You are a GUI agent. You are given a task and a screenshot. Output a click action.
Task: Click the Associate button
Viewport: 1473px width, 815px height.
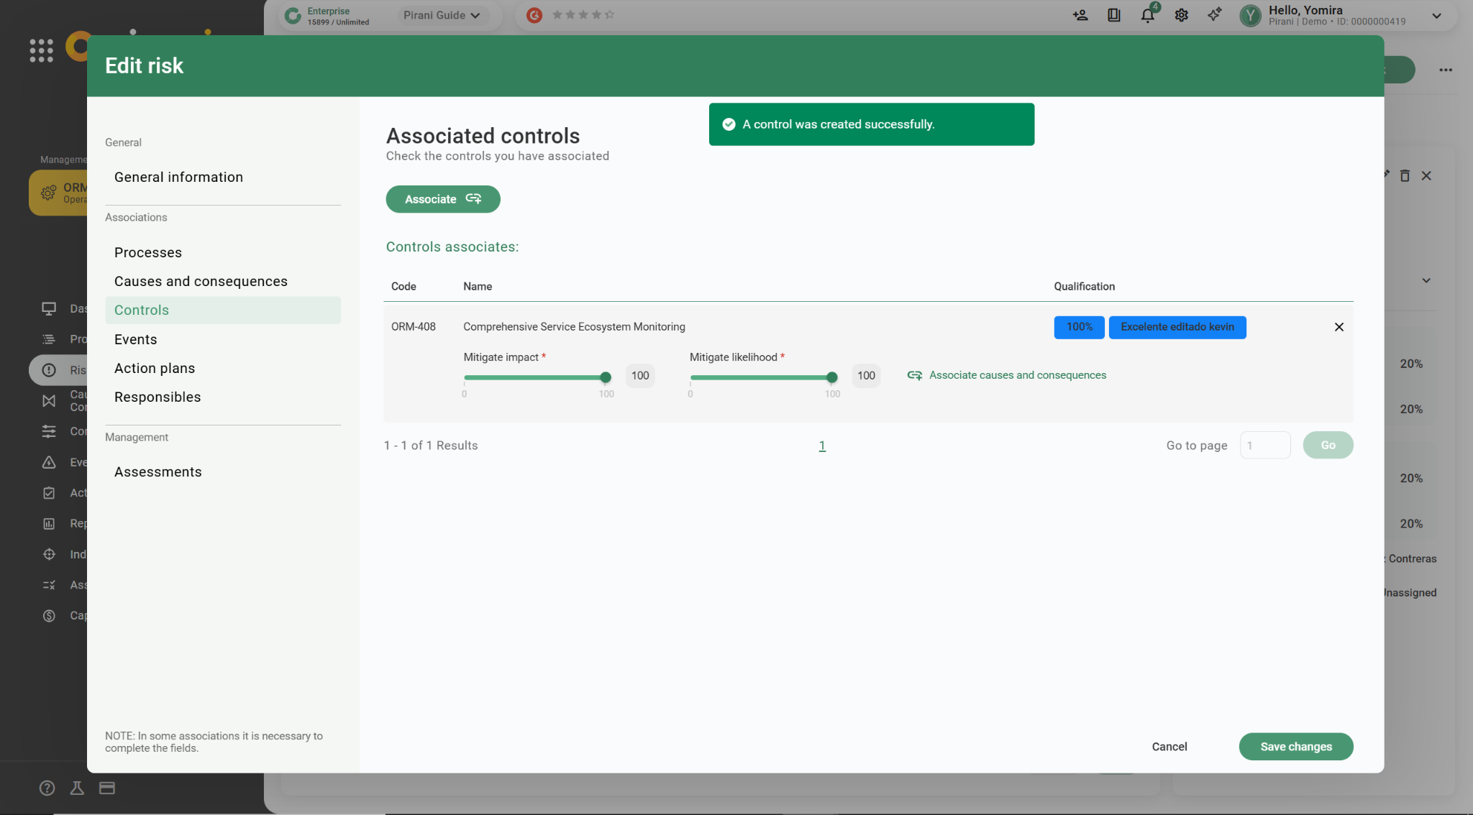pos(442,199)
